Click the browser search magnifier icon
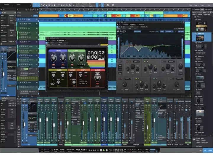This screenshot has height=155, width=213. click(212, 9)
